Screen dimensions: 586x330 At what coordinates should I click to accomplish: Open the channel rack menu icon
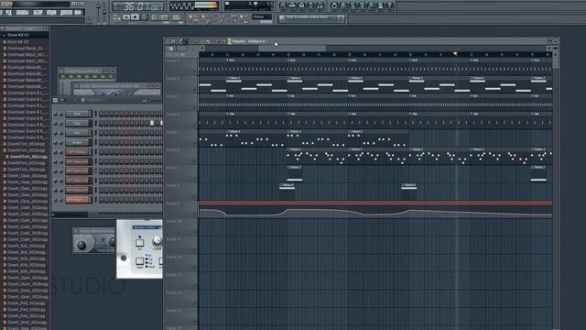(x=55, y=100)
